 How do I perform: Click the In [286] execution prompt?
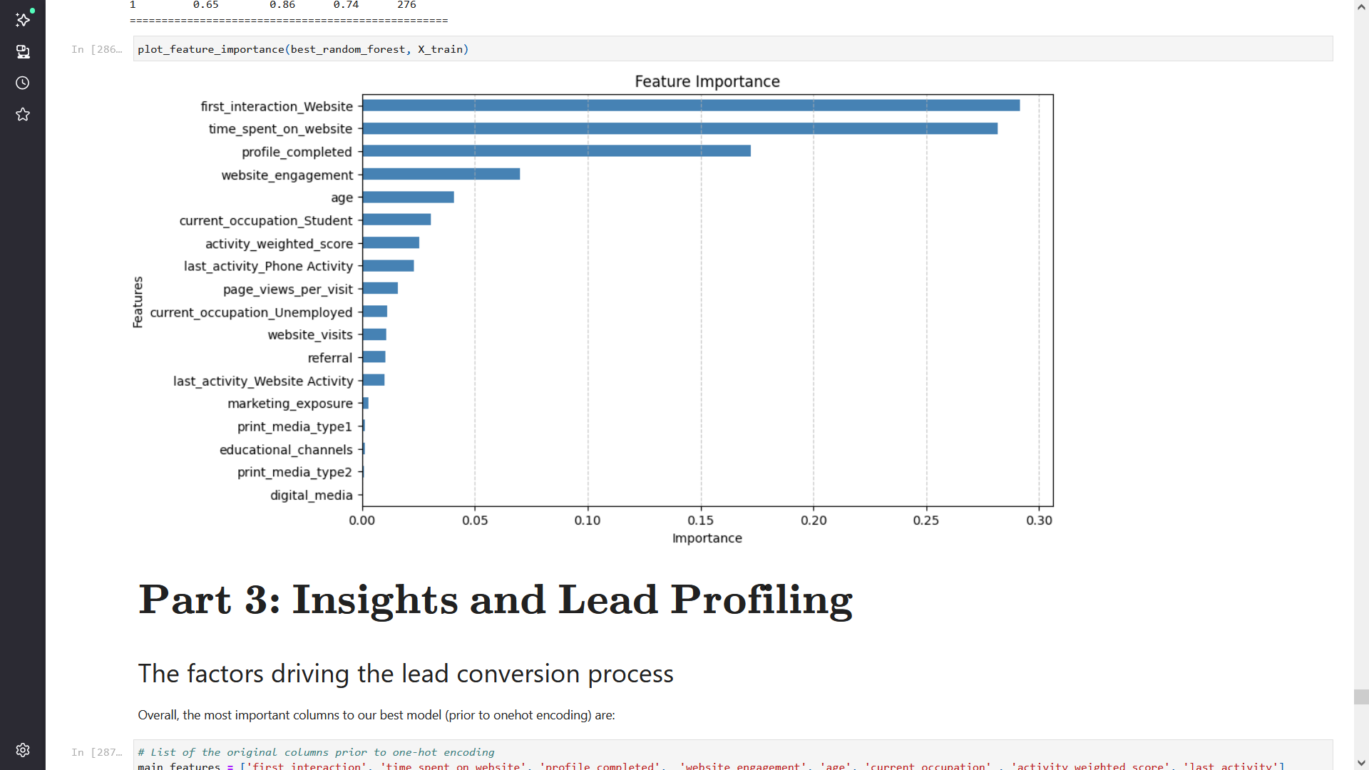point(96,49)
